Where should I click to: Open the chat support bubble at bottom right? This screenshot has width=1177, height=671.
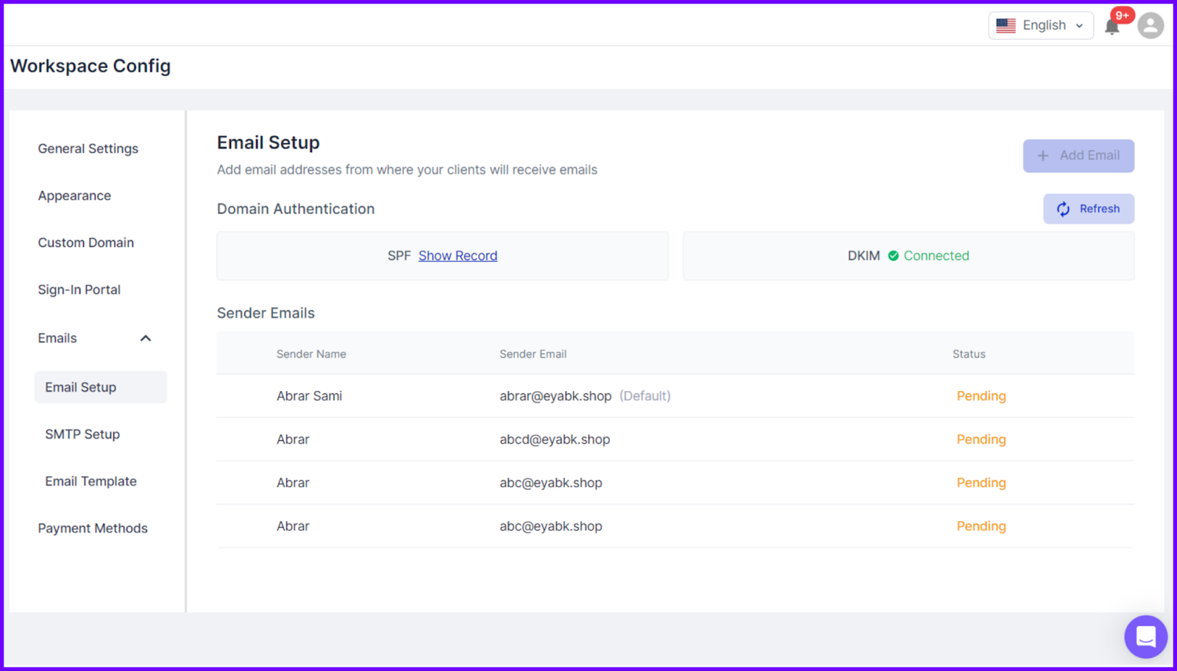click(1145, 636)
